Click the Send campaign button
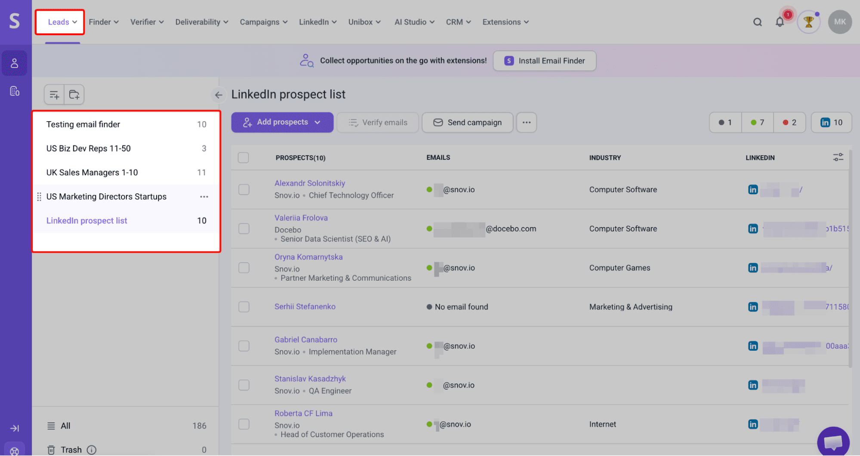Viewport: 860px width, 456px height. 467,122
